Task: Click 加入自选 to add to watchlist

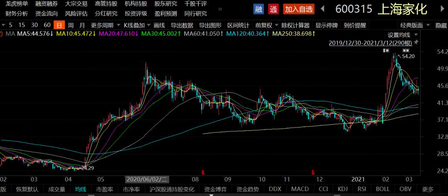Action: point(299,10)
